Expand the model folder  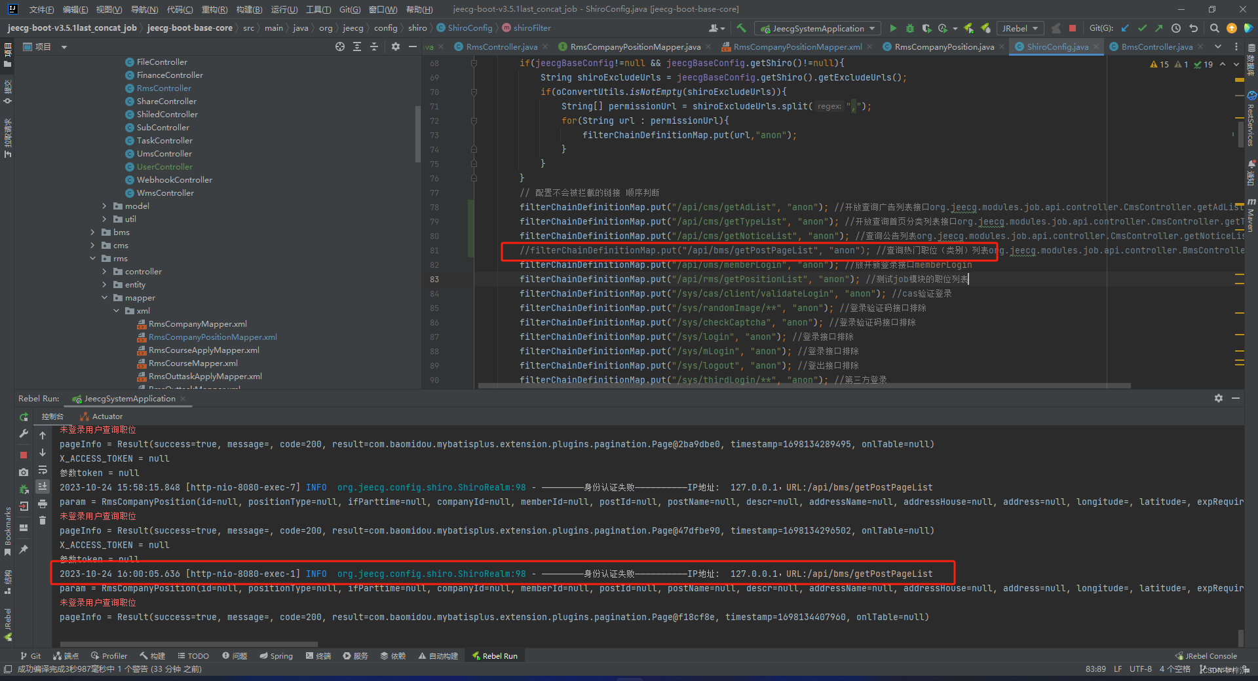coord(104,206)
